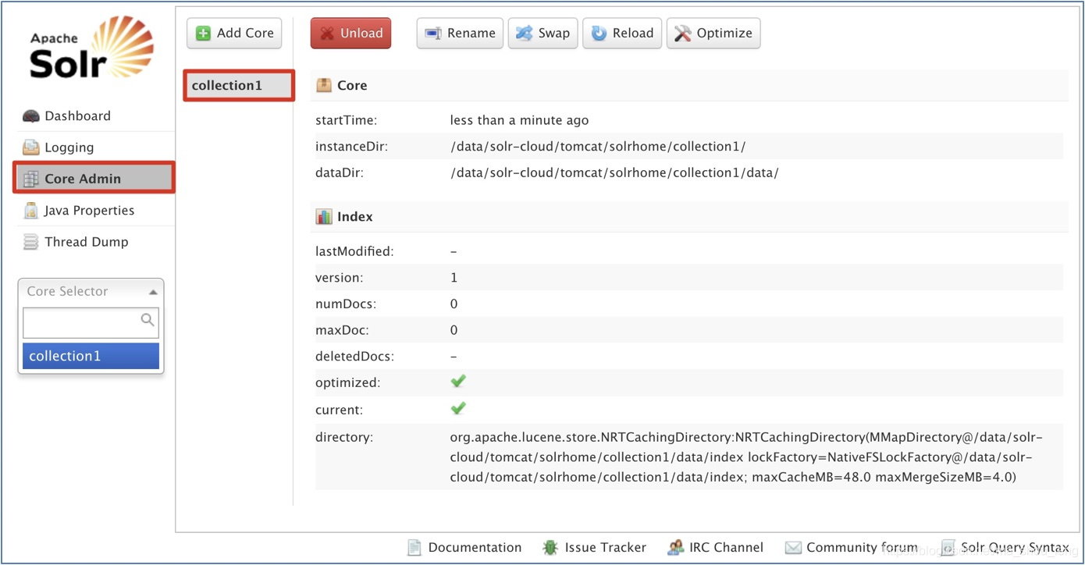The height and width of the screenshot is (565, 1085).
Task: Click the IRC Channel people icon
Action: (676, 548)
